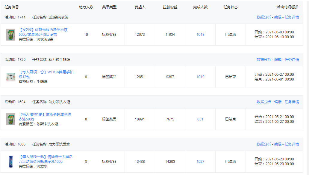
Task: Open the 依斯卡洗衣液 thumbnail for activity 1744
Action: (x=11, y=35)
